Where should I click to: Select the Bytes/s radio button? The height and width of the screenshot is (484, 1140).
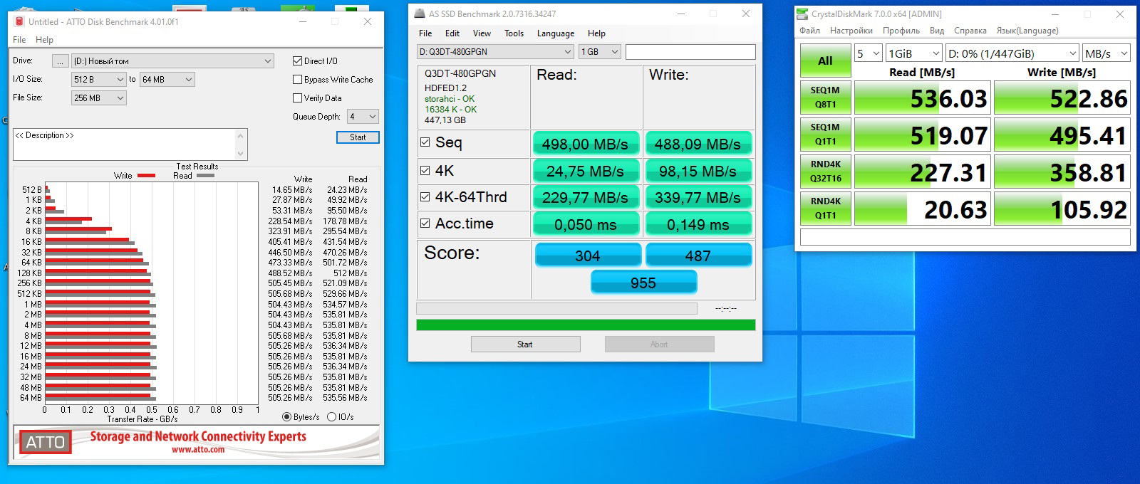pyautogui.click(x=287, y=417)
